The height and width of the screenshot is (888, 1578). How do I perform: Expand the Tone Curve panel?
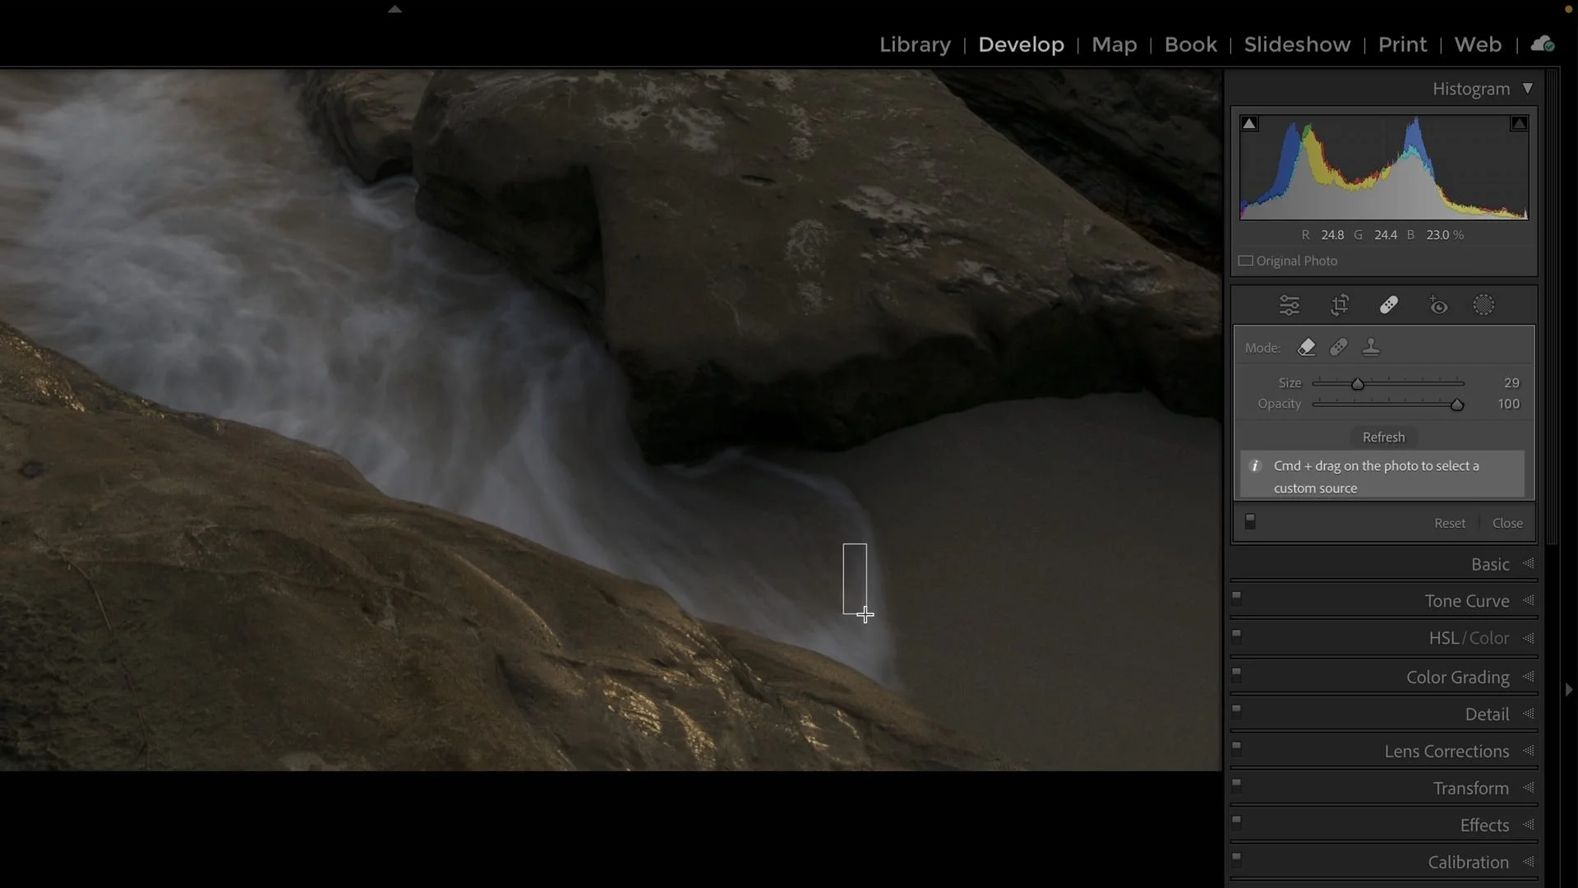[x=1466, y=600]
